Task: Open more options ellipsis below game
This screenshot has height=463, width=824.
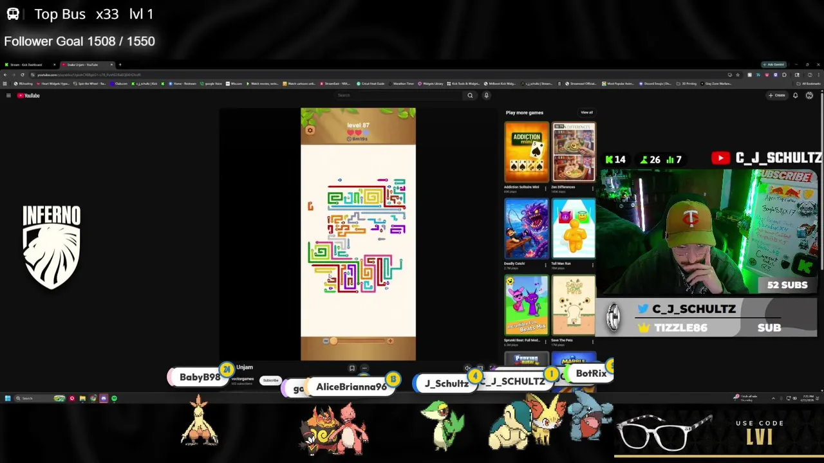Action: [x=364, y=368]
